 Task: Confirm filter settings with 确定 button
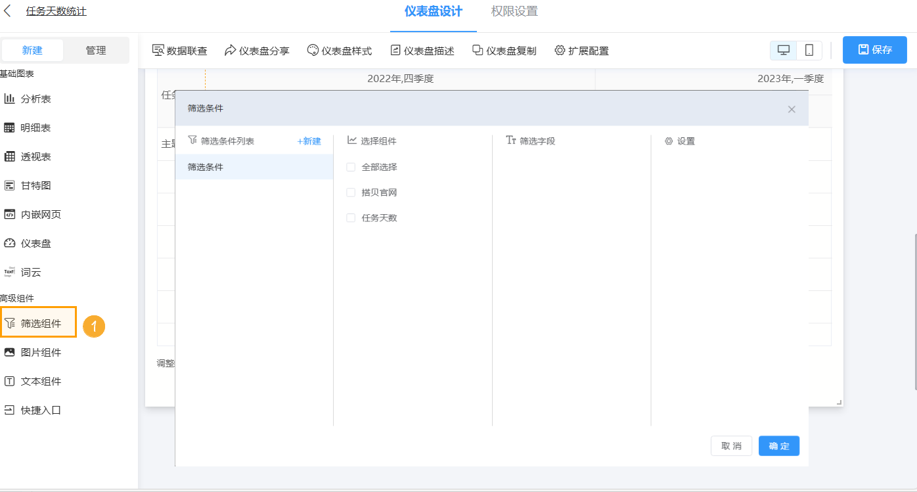pos(778,445)
